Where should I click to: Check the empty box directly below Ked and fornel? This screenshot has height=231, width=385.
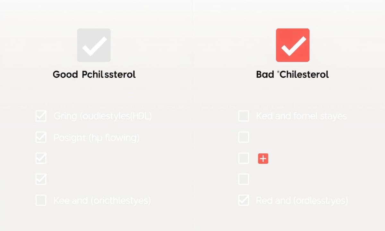click(244, 137)
